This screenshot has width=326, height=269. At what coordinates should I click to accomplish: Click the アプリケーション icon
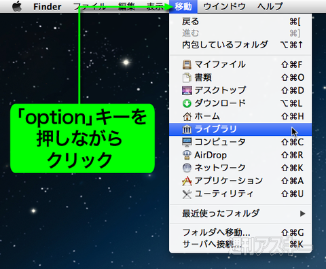pos(187,181)
